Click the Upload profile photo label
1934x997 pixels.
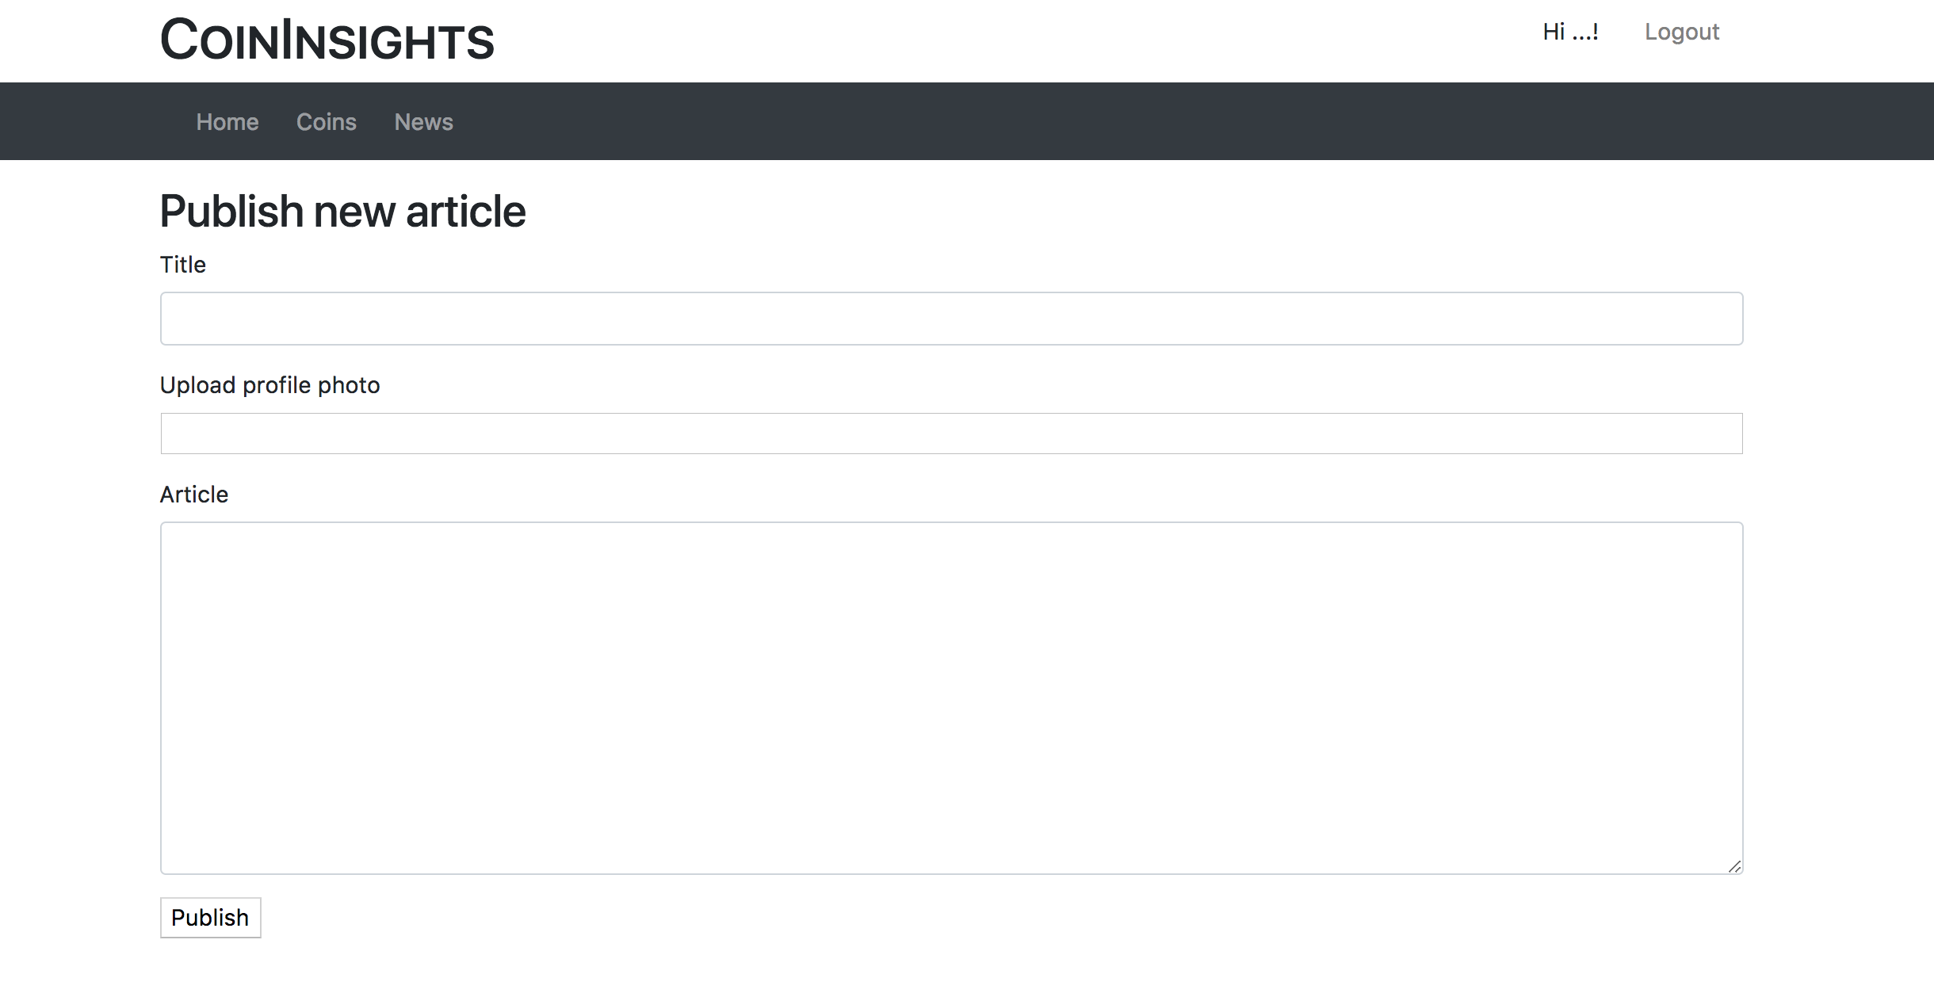270,385
